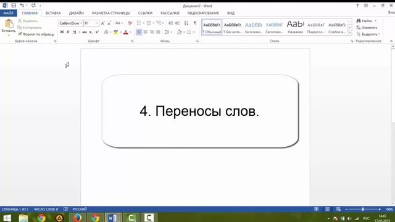Undo the last action
Image resolution: width=395 pixels, height=222 pixels.
(22, 6)
